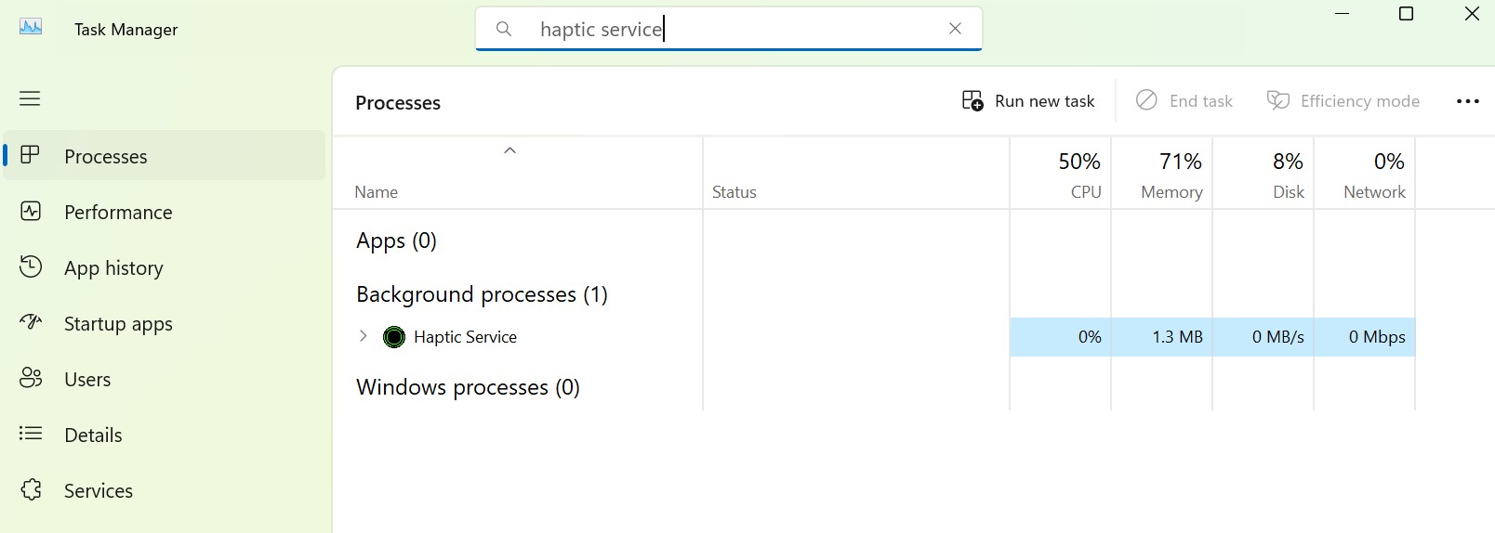Sort processes by Disk column
The width and height of the screenshot is (1495, 533).
[1263, 173]
